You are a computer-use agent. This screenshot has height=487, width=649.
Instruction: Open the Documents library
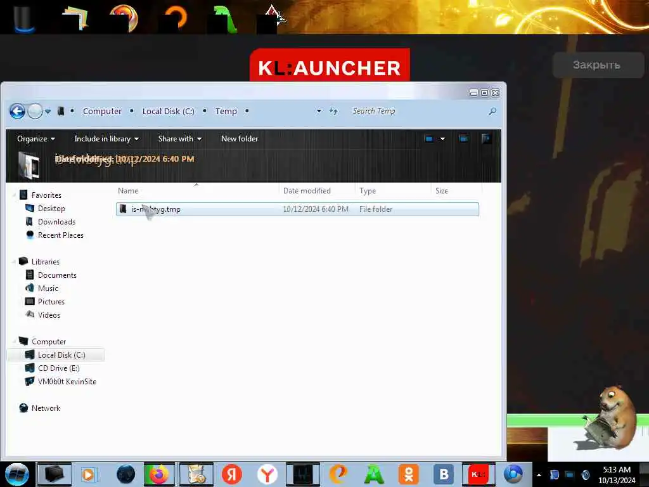[57, 275]
